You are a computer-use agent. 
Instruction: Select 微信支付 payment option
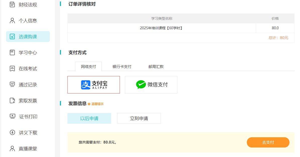151,85
